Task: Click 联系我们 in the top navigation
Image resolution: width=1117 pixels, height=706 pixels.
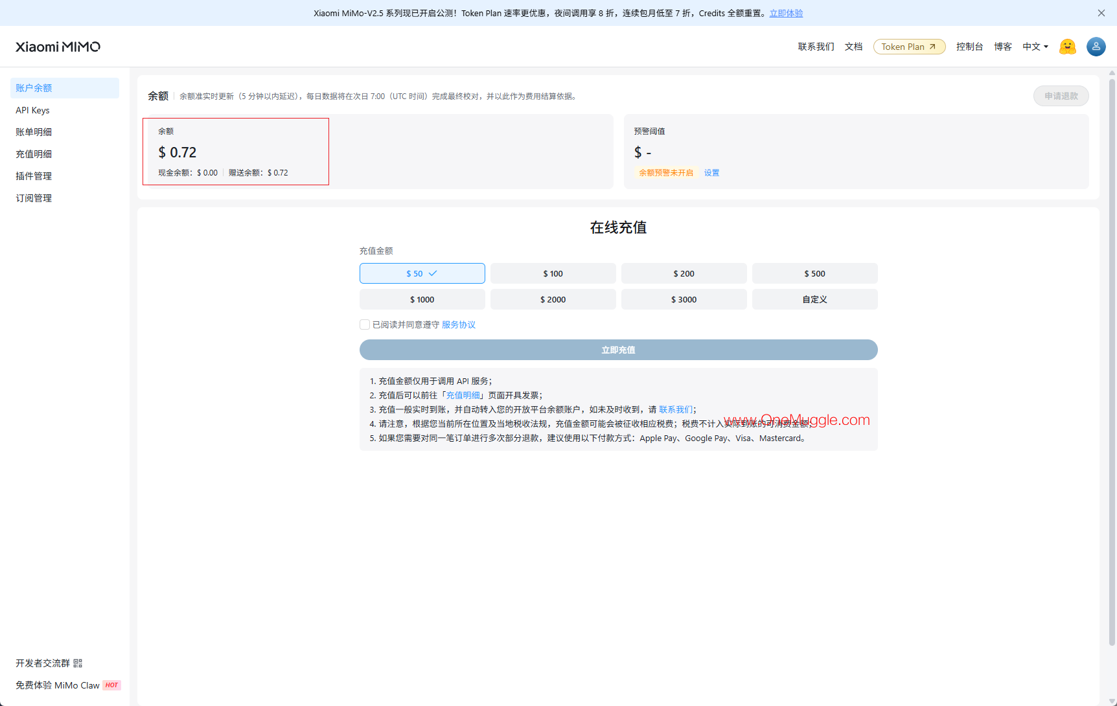Action: point(816,47)
